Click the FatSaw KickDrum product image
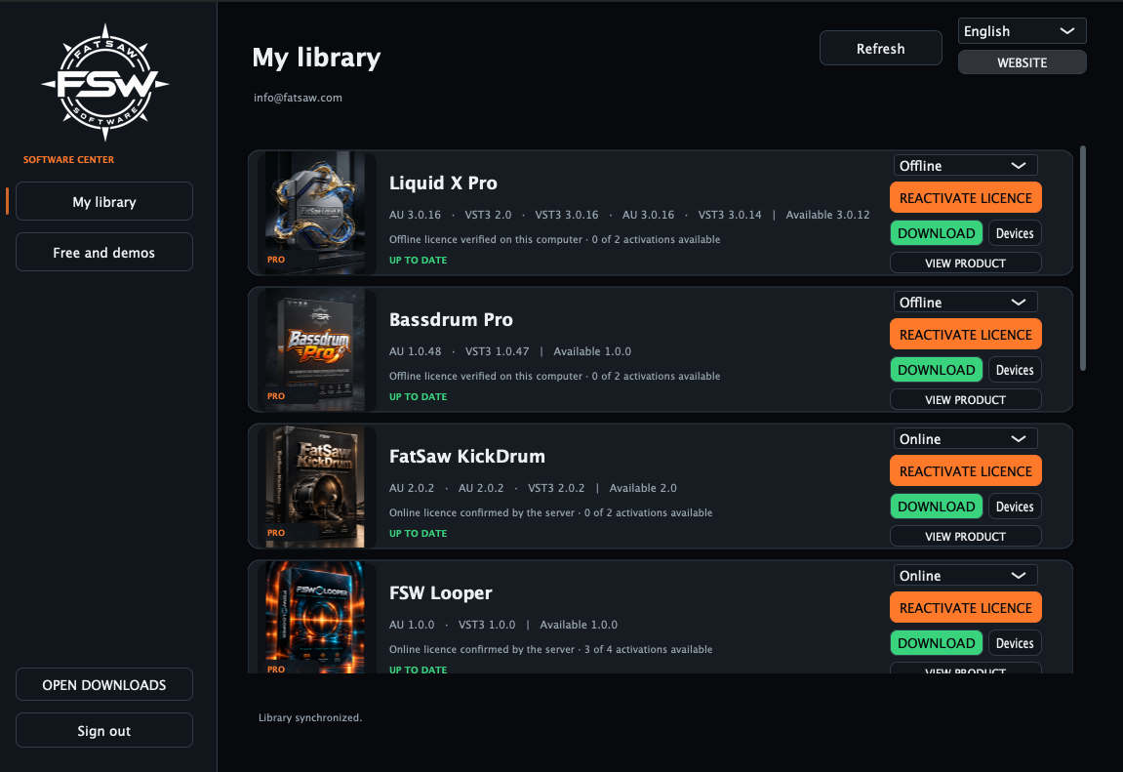This screenshot has width=1123, height=772. click(x=315, y=486)
